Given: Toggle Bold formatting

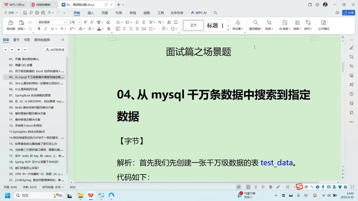Looking at the screenshot, I should tap(39, 29).
